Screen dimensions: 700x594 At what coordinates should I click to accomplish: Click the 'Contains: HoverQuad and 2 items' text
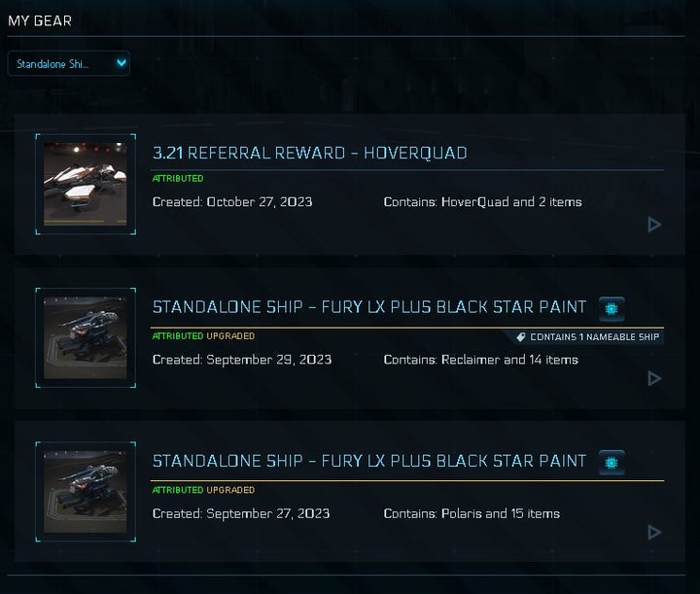(x=482, y=202)
